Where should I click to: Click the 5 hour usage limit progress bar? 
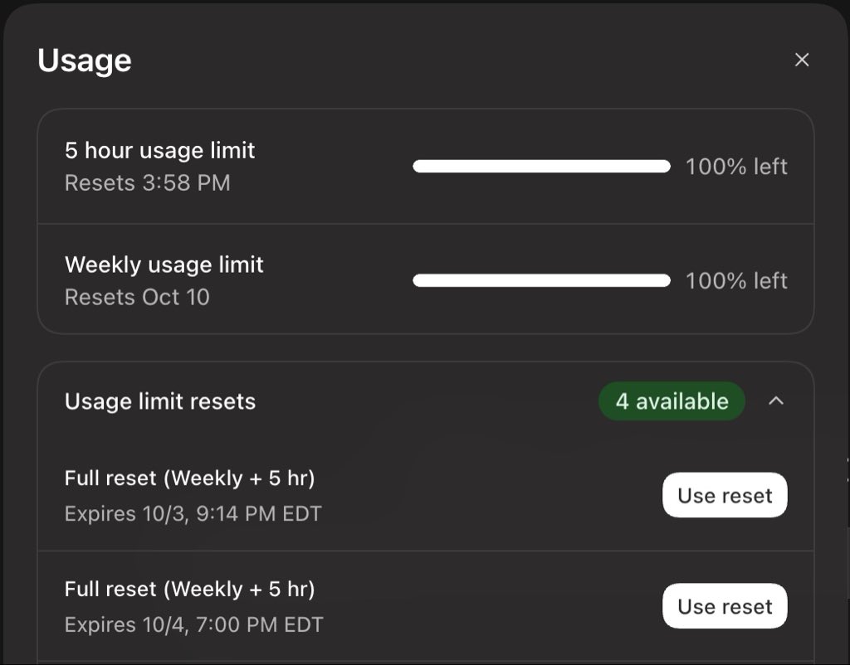pyautogui.click(x=541, y=166)
